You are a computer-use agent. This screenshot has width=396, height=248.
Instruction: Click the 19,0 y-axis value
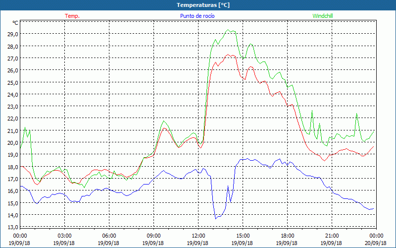coord(13,155)
